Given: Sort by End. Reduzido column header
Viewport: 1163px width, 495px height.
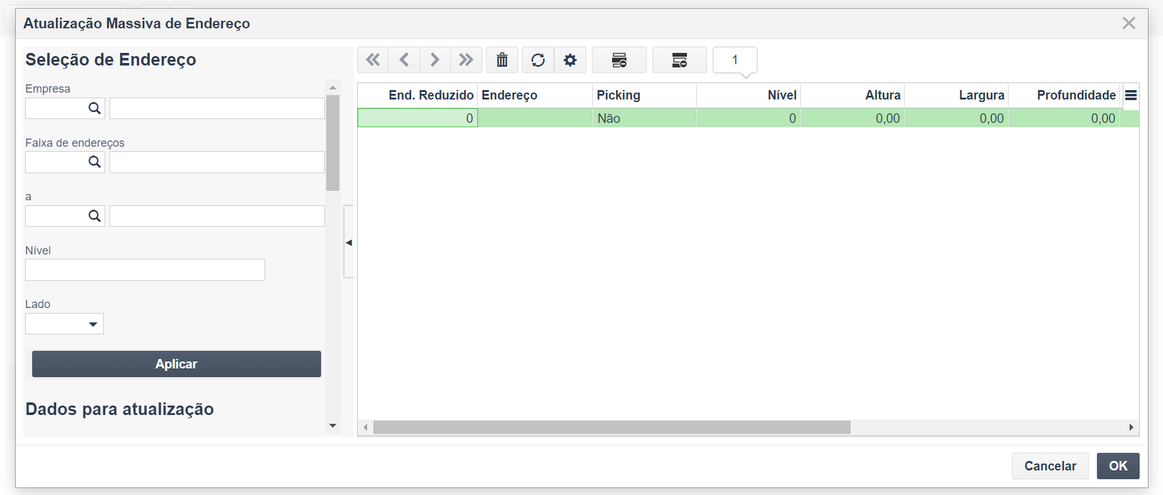Looking at the screenshot, I should [417, 95].
